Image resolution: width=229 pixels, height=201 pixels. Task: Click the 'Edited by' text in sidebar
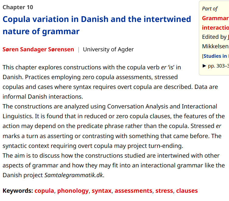pos(214,37)
